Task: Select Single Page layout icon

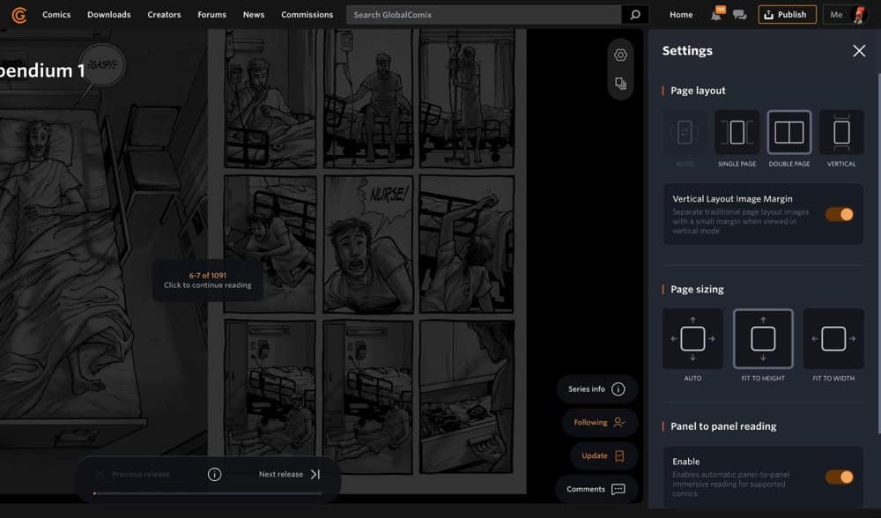Action: click(x=737, y=133)
